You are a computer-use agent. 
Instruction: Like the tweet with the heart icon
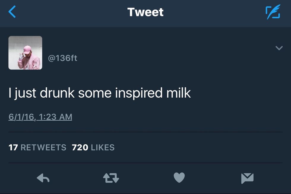coord(179,177)
